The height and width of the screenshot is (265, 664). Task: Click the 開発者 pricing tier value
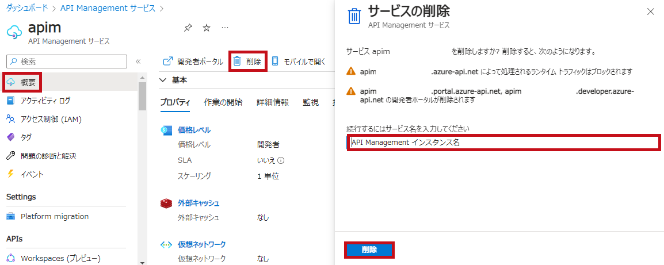[269, 144]
